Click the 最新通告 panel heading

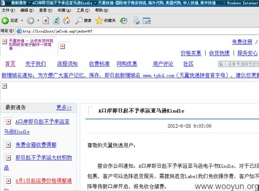(x=16, y=108)
